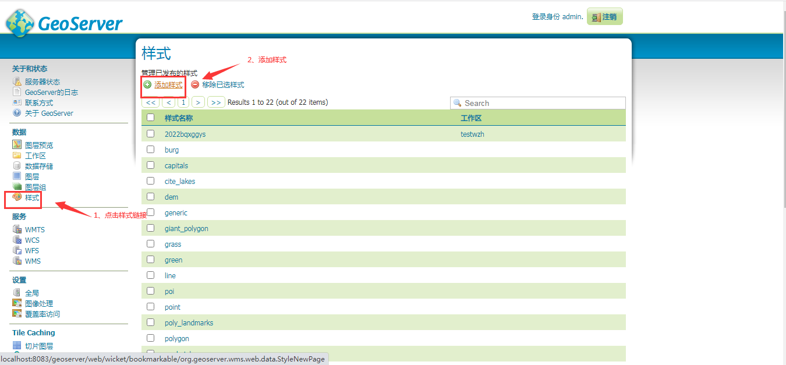The image size is (786, 365).
Task: Click the layers (图层) icon
Action: pyautogui.click(x=17, y=176)
